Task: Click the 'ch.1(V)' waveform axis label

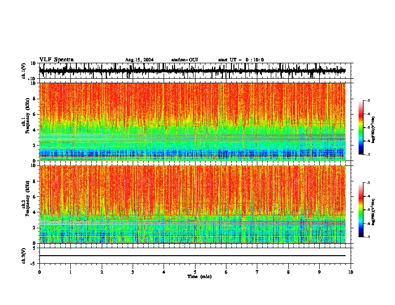Action: [x=24, y=71]
